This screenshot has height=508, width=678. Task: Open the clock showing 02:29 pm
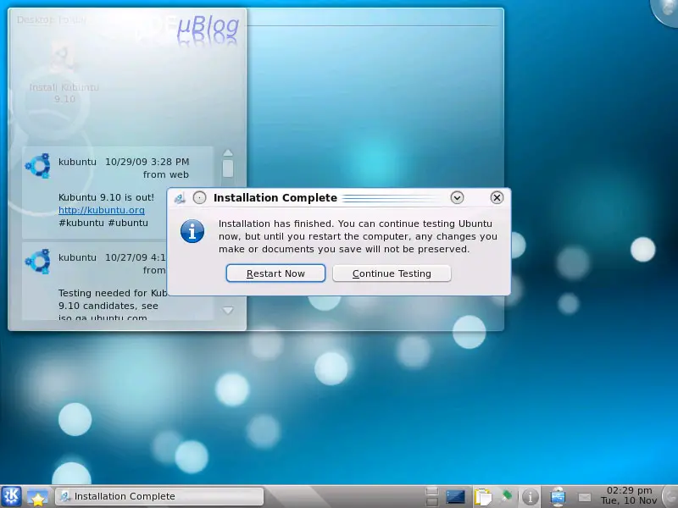[x=629, y=495]
